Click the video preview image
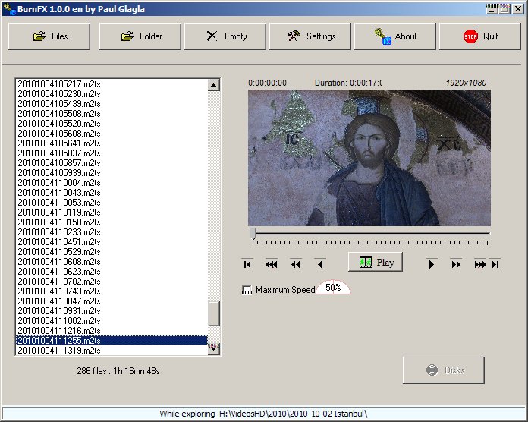The height and width of the screenshot is (422, 528). 369,158
